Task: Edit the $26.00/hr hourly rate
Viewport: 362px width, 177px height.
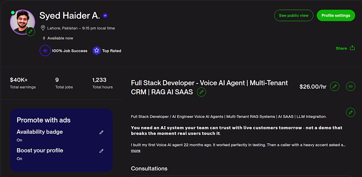Action: pos(335,87)
